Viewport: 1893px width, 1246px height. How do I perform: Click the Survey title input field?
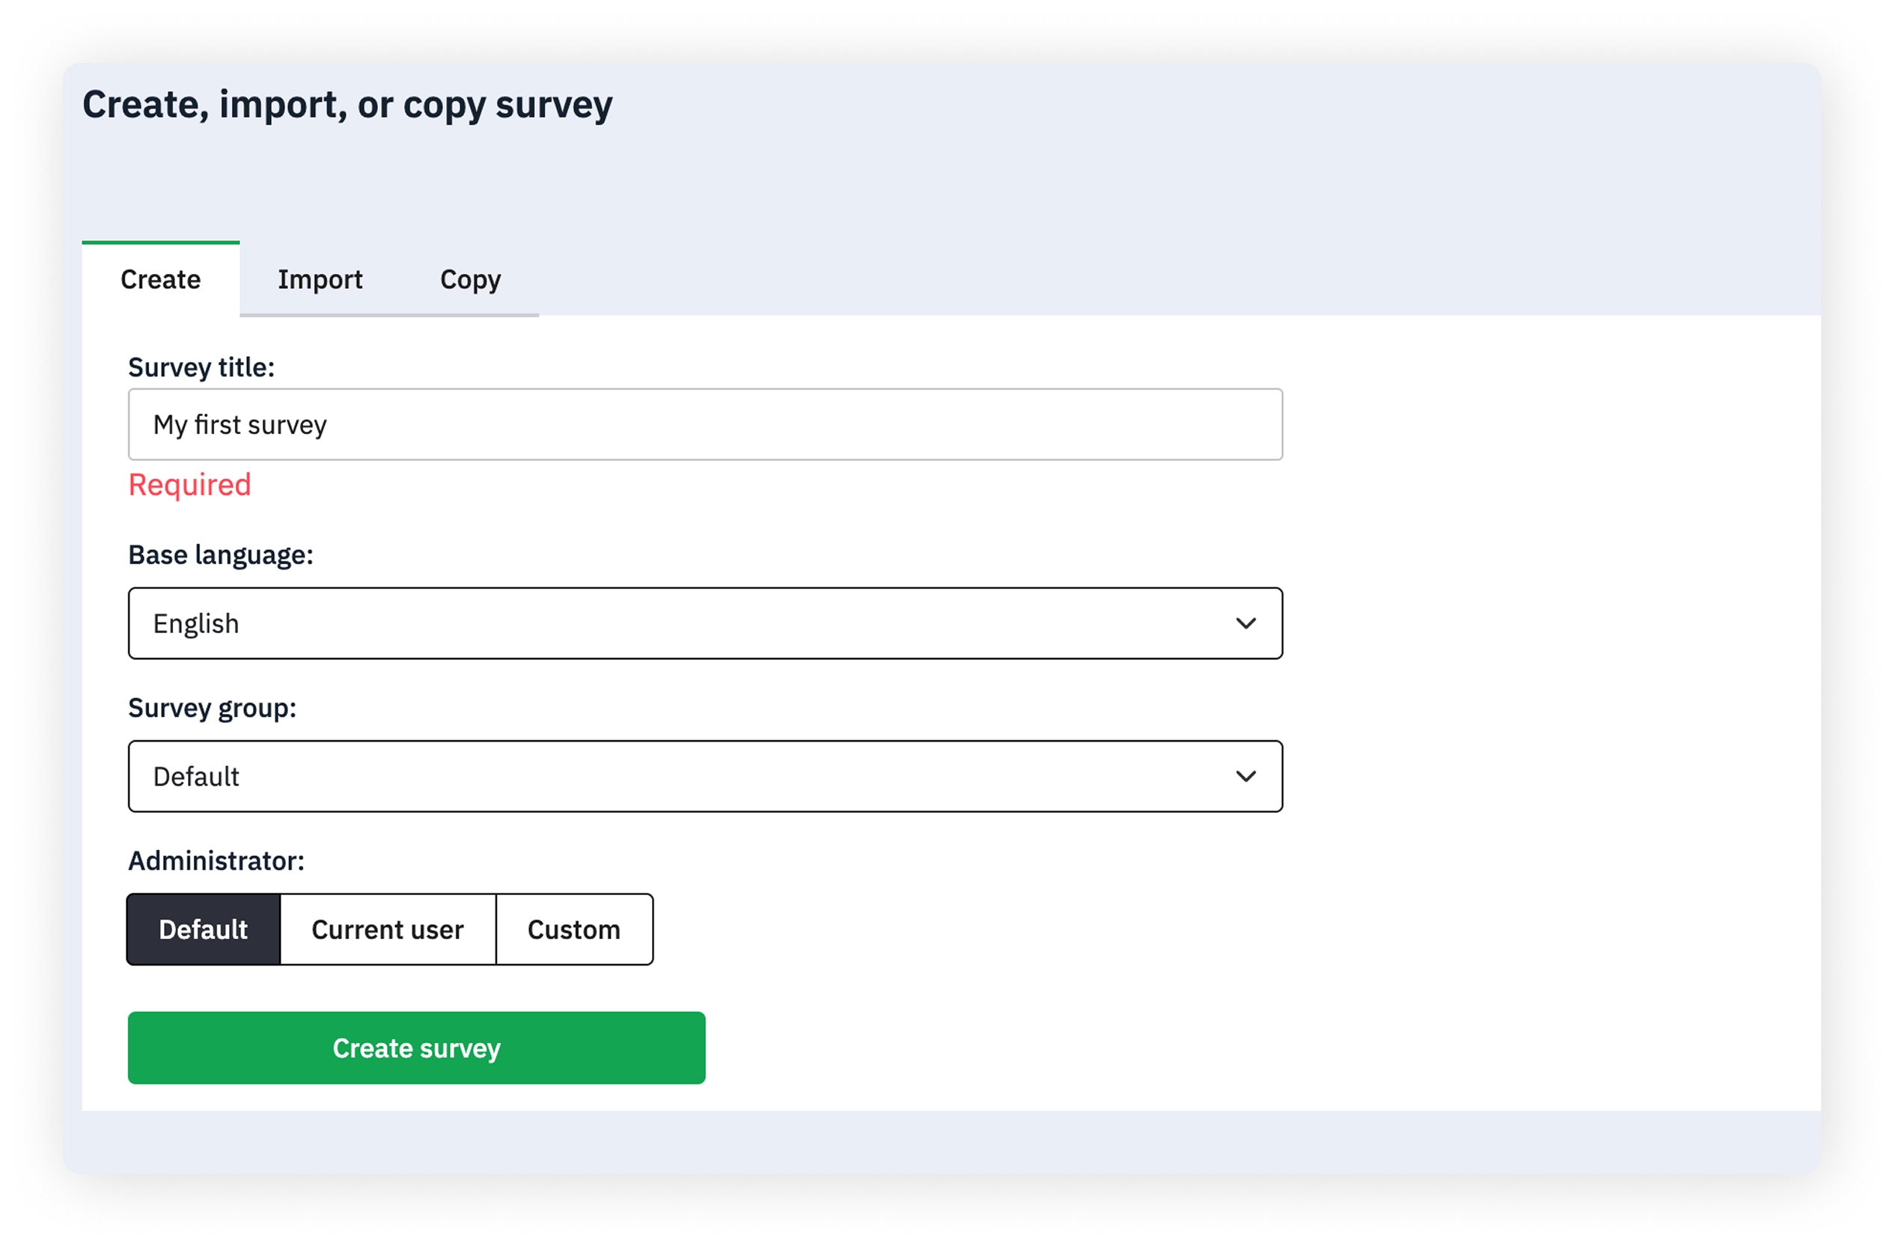tap(704, 424)
